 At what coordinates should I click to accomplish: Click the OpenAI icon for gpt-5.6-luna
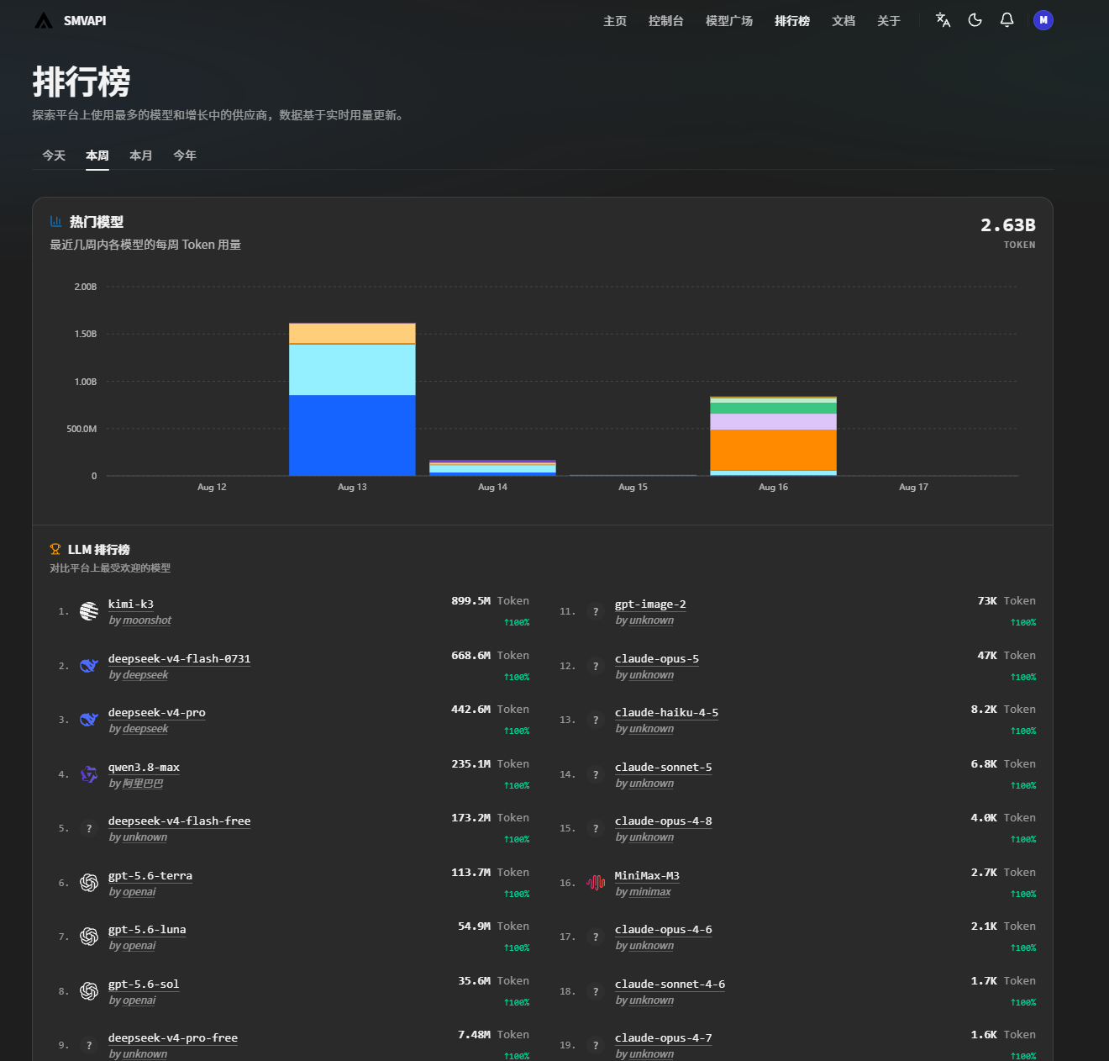[x=89, y=937]
